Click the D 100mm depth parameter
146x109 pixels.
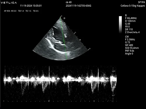coord(130,21)
